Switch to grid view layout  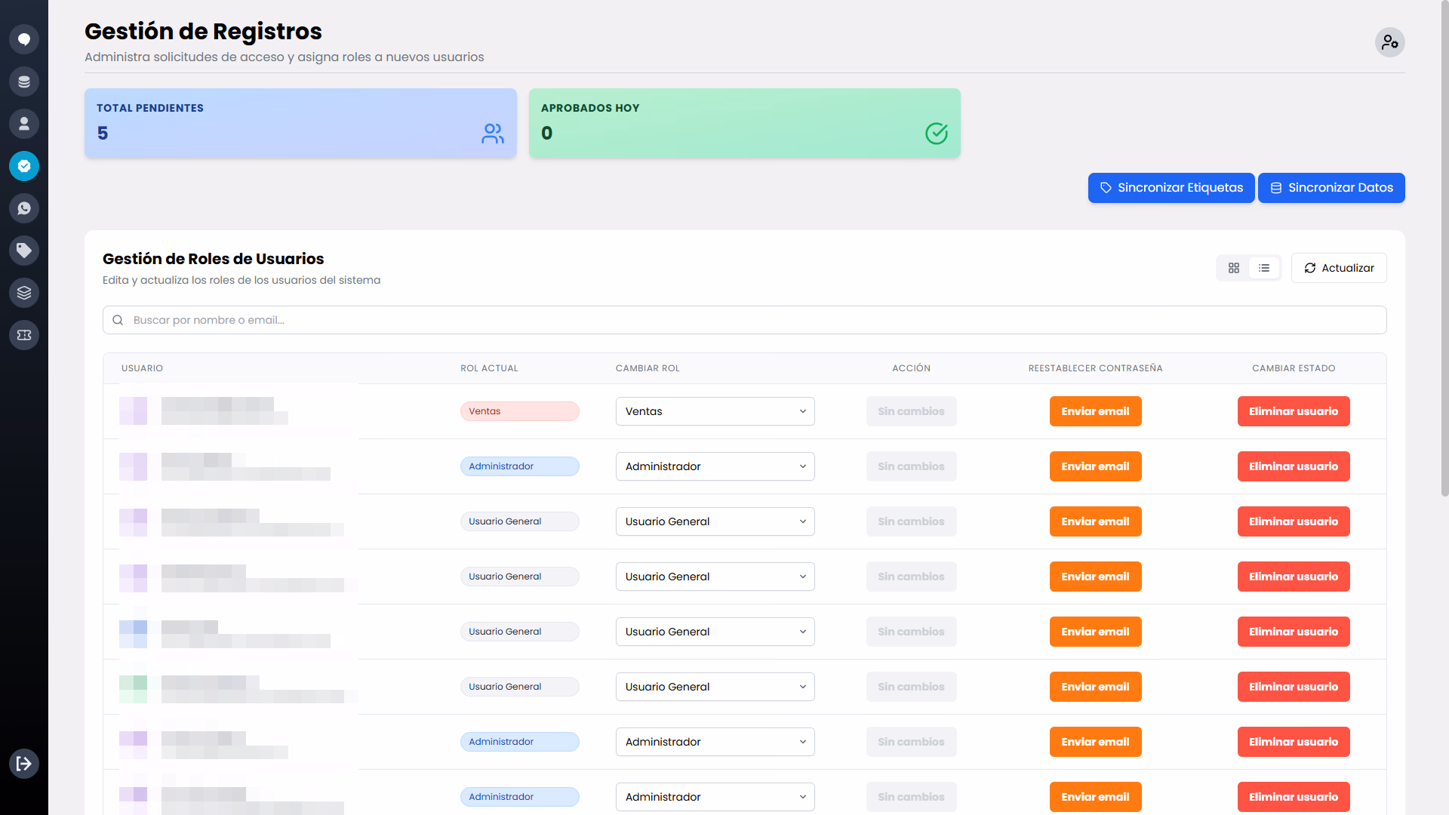coord(1234,268)
